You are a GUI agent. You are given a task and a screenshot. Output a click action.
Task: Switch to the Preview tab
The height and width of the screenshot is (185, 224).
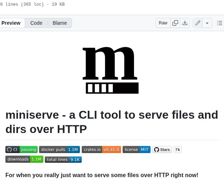tap(11, 23)
